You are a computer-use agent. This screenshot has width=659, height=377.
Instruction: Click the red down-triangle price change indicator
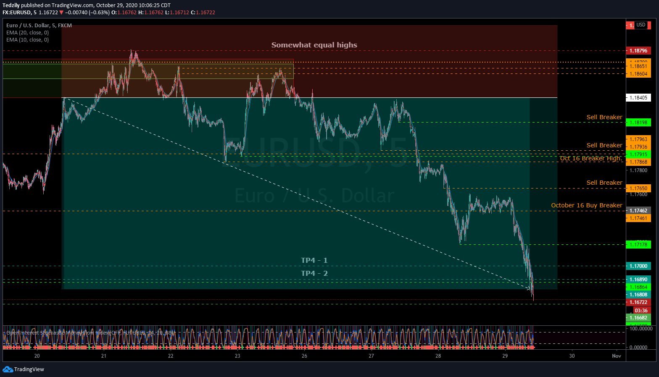pyautogui.click(x=61, y=13)
